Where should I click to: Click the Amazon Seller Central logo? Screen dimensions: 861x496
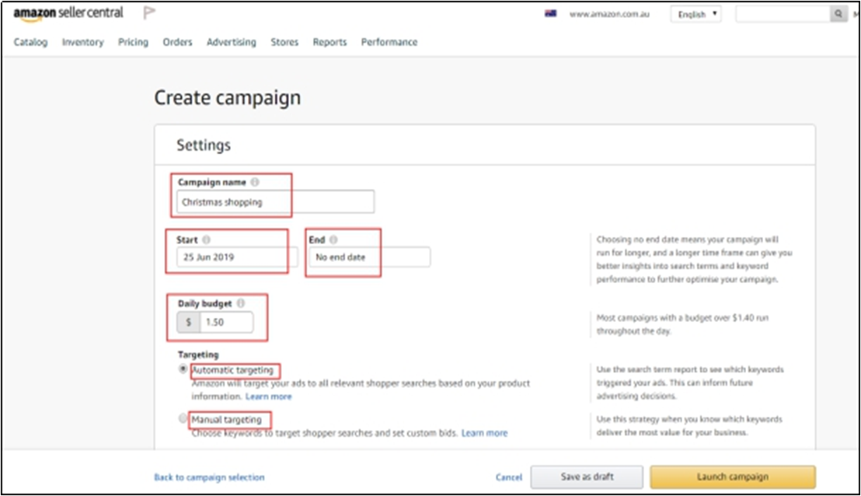(68, 13)
